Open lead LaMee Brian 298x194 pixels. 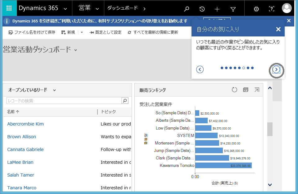click(20, 162)
